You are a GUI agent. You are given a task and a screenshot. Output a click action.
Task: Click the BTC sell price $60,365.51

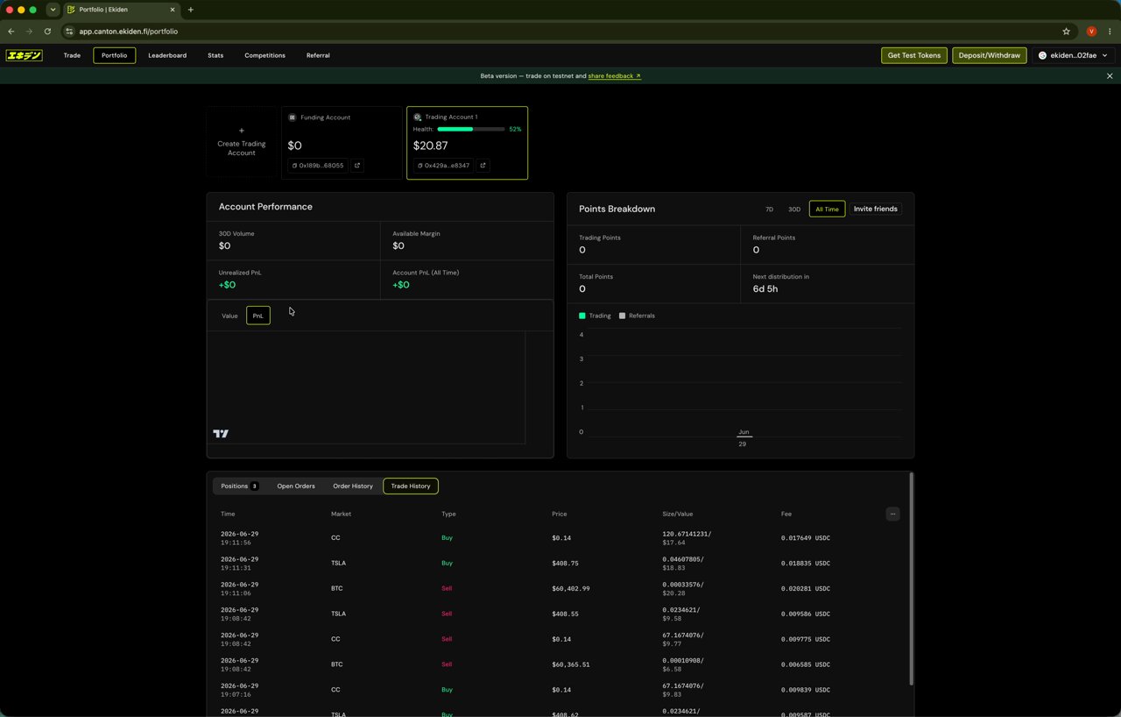coord(571,664)
